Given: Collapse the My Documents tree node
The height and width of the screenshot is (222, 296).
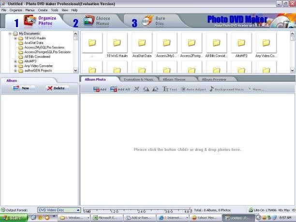Looking at the screenshot, I should (10, 33).
